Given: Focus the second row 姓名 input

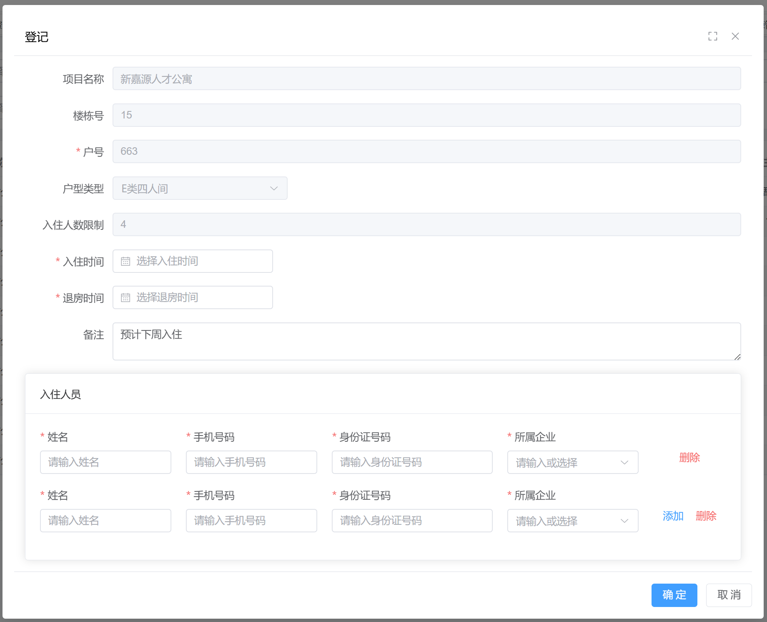Looking at the screenshot, I should tap(105, 521).
